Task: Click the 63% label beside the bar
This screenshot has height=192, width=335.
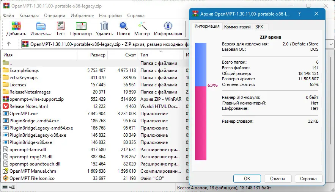Action: [x=212, y=85]
